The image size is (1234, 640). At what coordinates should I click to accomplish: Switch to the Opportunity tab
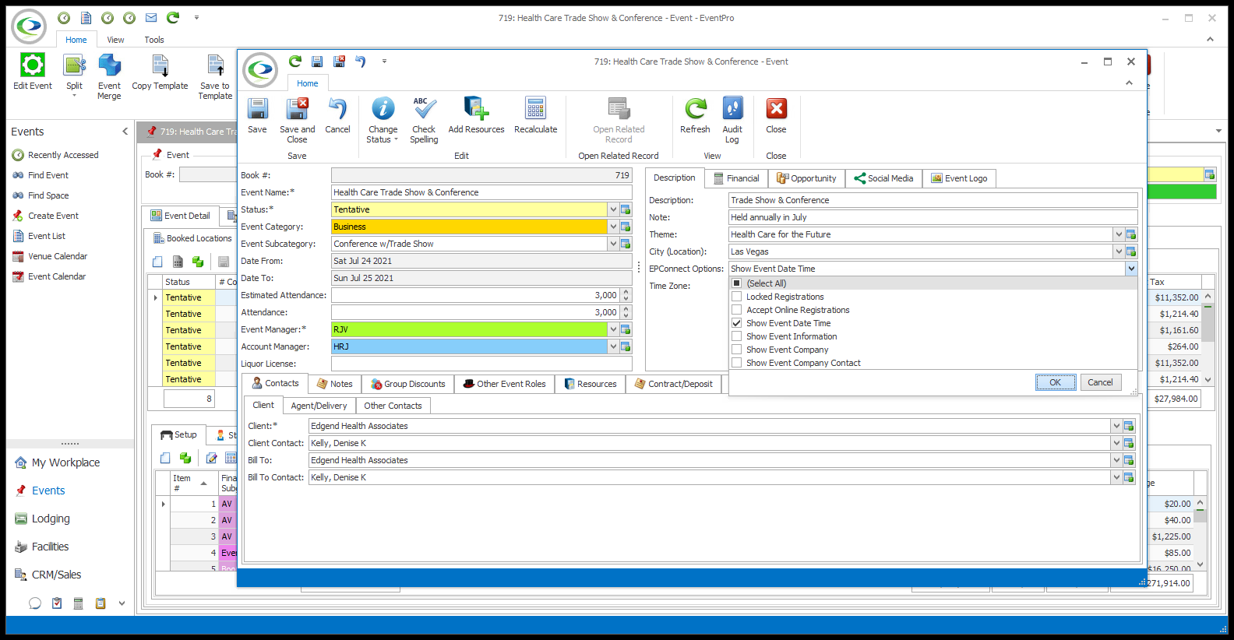point(806,178)
